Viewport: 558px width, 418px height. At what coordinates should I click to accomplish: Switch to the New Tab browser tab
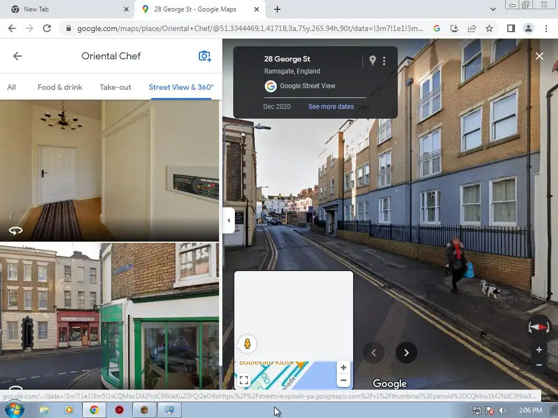67,9
